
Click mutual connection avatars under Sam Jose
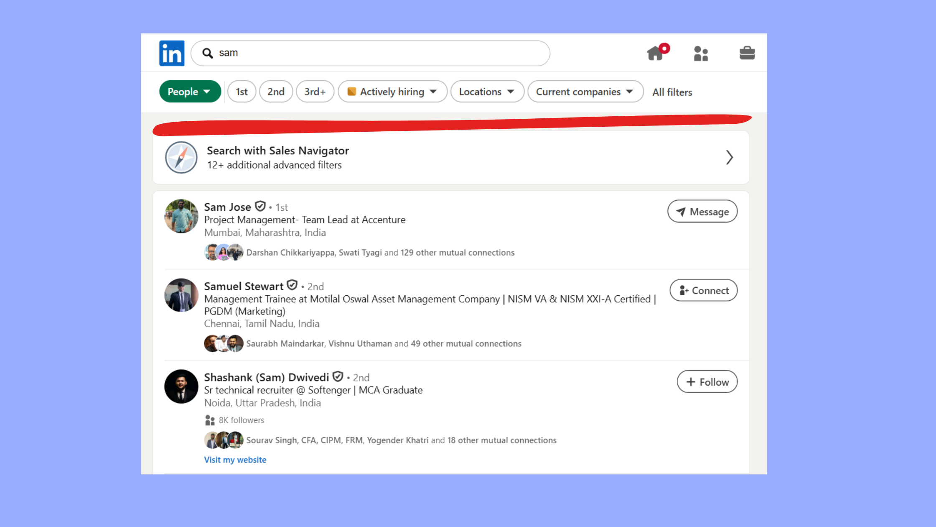click(224, 252)
